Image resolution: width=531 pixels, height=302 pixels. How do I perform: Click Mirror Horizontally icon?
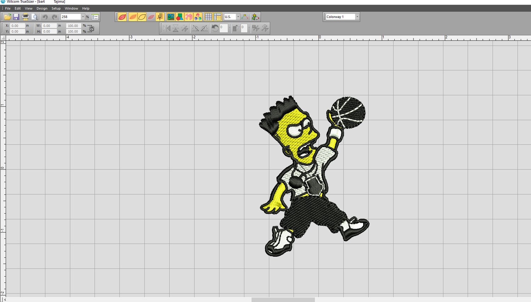click(x=167, y=28)
